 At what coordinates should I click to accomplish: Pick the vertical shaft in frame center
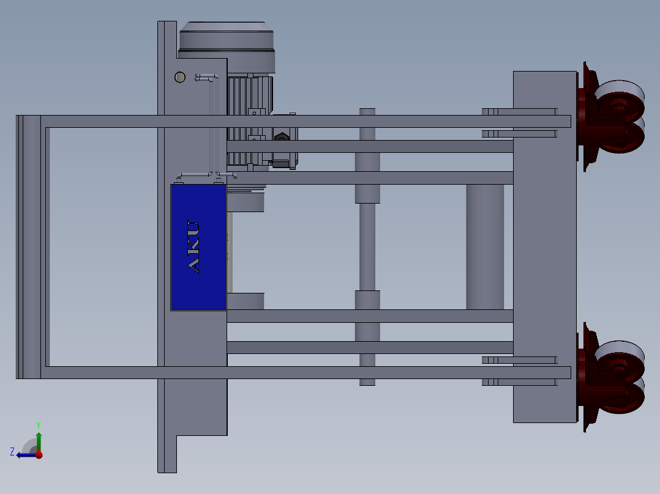pyautogui.click(x=367, y=245)
